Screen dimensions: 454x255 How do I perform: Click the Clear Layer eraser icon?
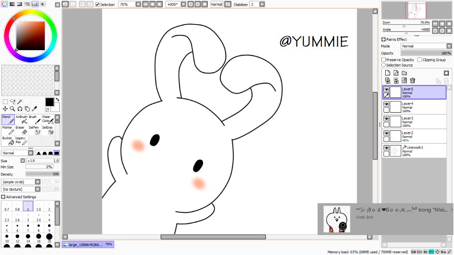tap(404, 81)
